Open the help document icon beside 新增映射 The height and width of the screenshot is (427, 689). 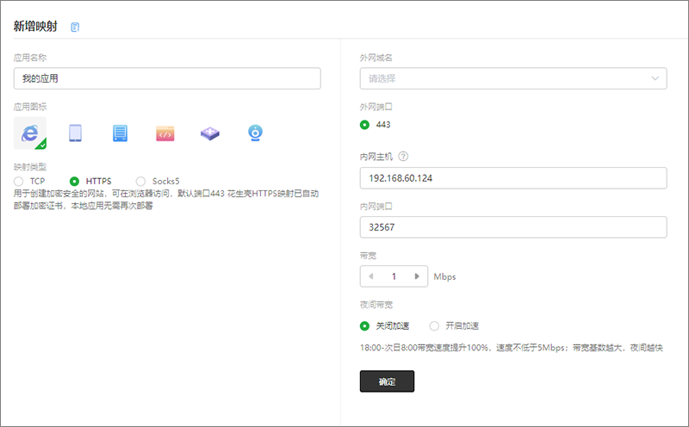pyautogui.click(x=75, y=28)
